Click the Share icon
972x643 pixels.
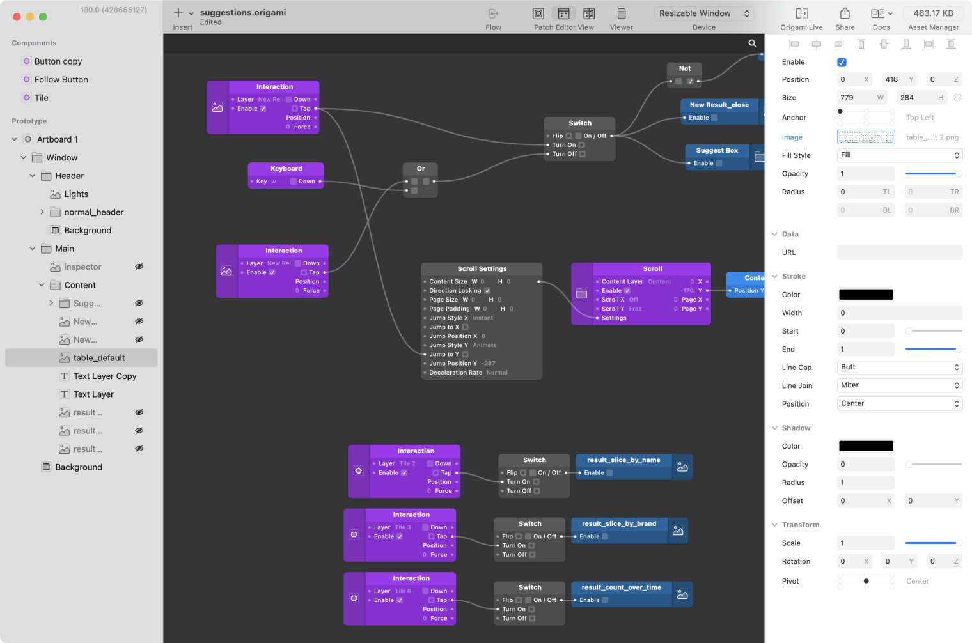coord(845,13)
